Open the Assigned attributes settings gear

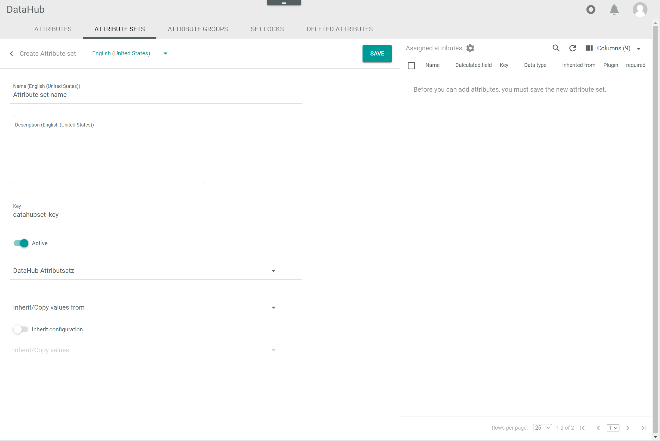(x=470, y=48)
